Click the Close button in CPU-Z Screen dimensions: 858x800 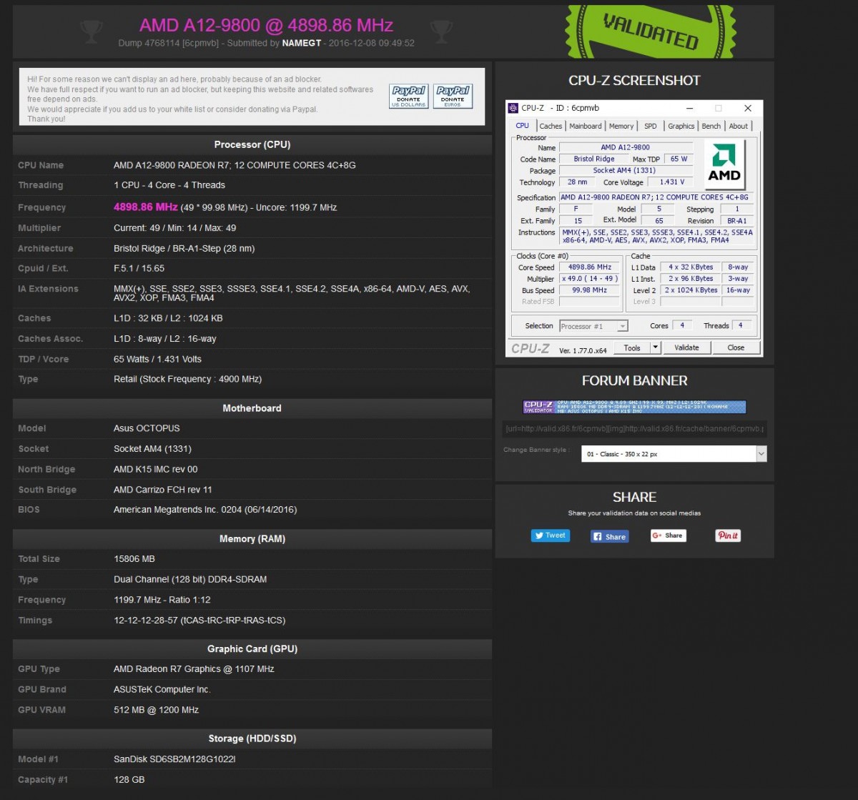736,347
